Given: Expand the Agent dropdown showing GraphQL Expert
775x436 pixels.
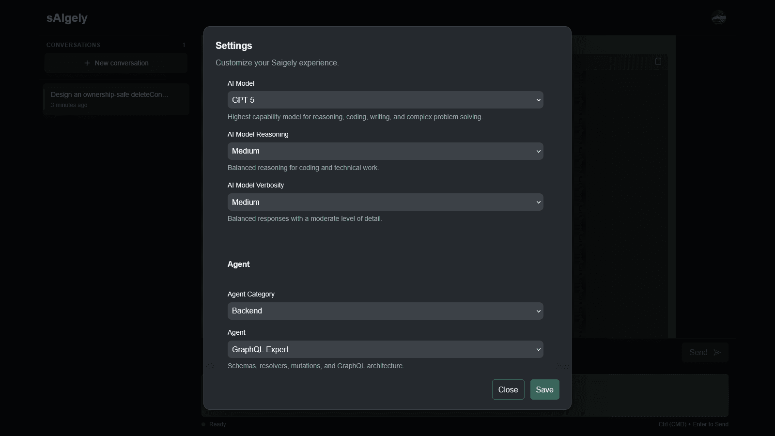Looking at the screenshot, I should (x=385, y=349).
